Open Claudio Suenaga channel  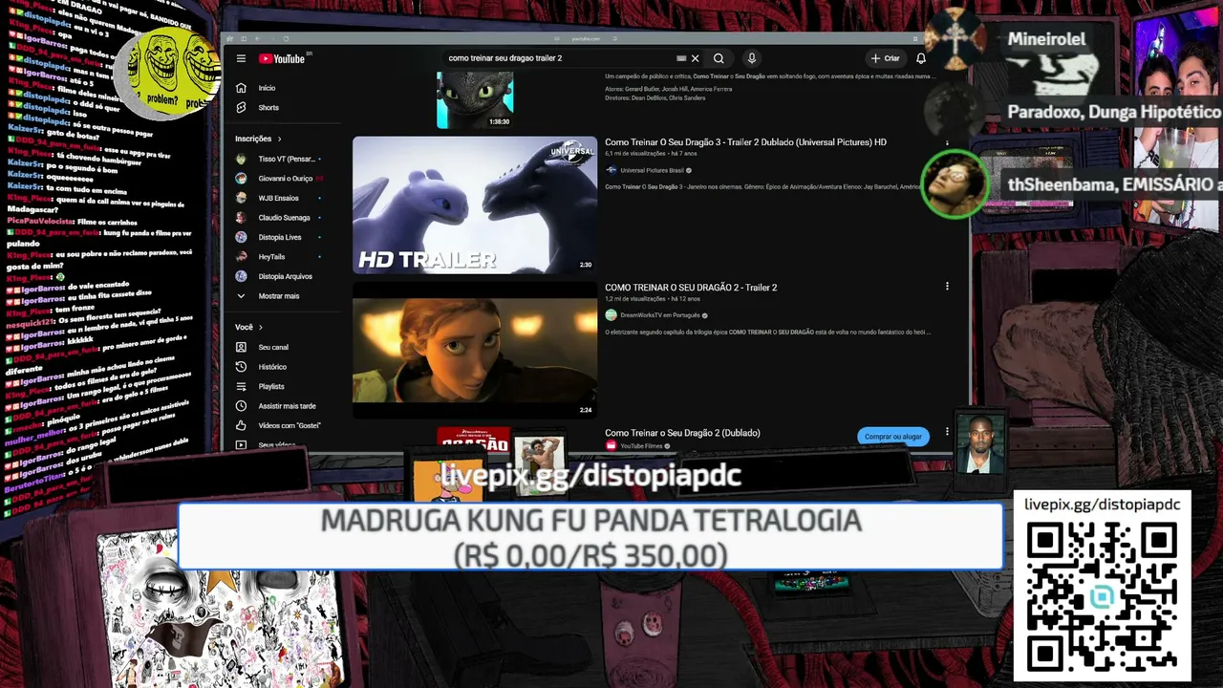pyautogui.click(x=284, y=218)
